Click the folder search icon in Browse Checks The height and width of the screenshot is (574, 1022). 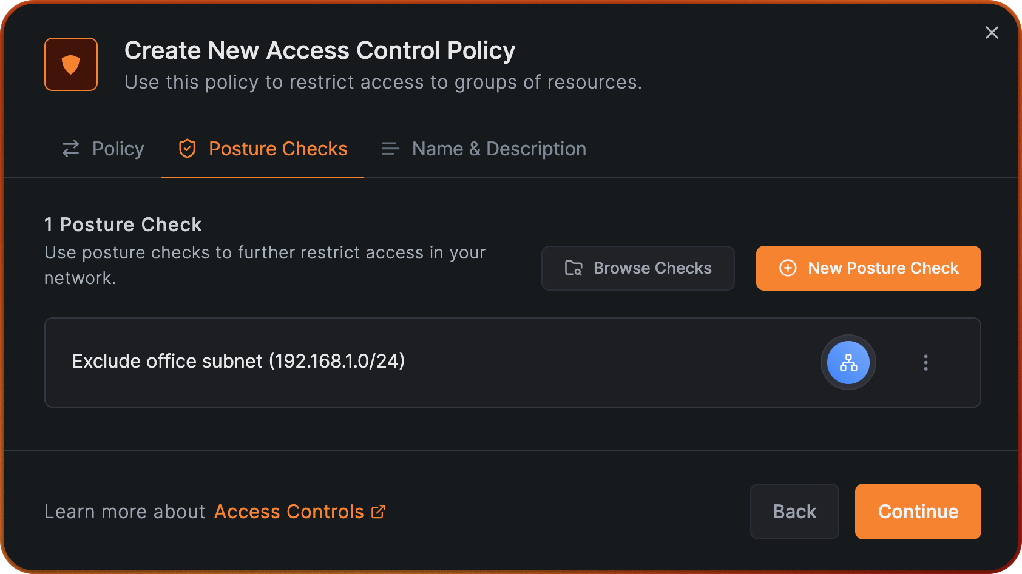pyautogui.click(x=574, y=268)
